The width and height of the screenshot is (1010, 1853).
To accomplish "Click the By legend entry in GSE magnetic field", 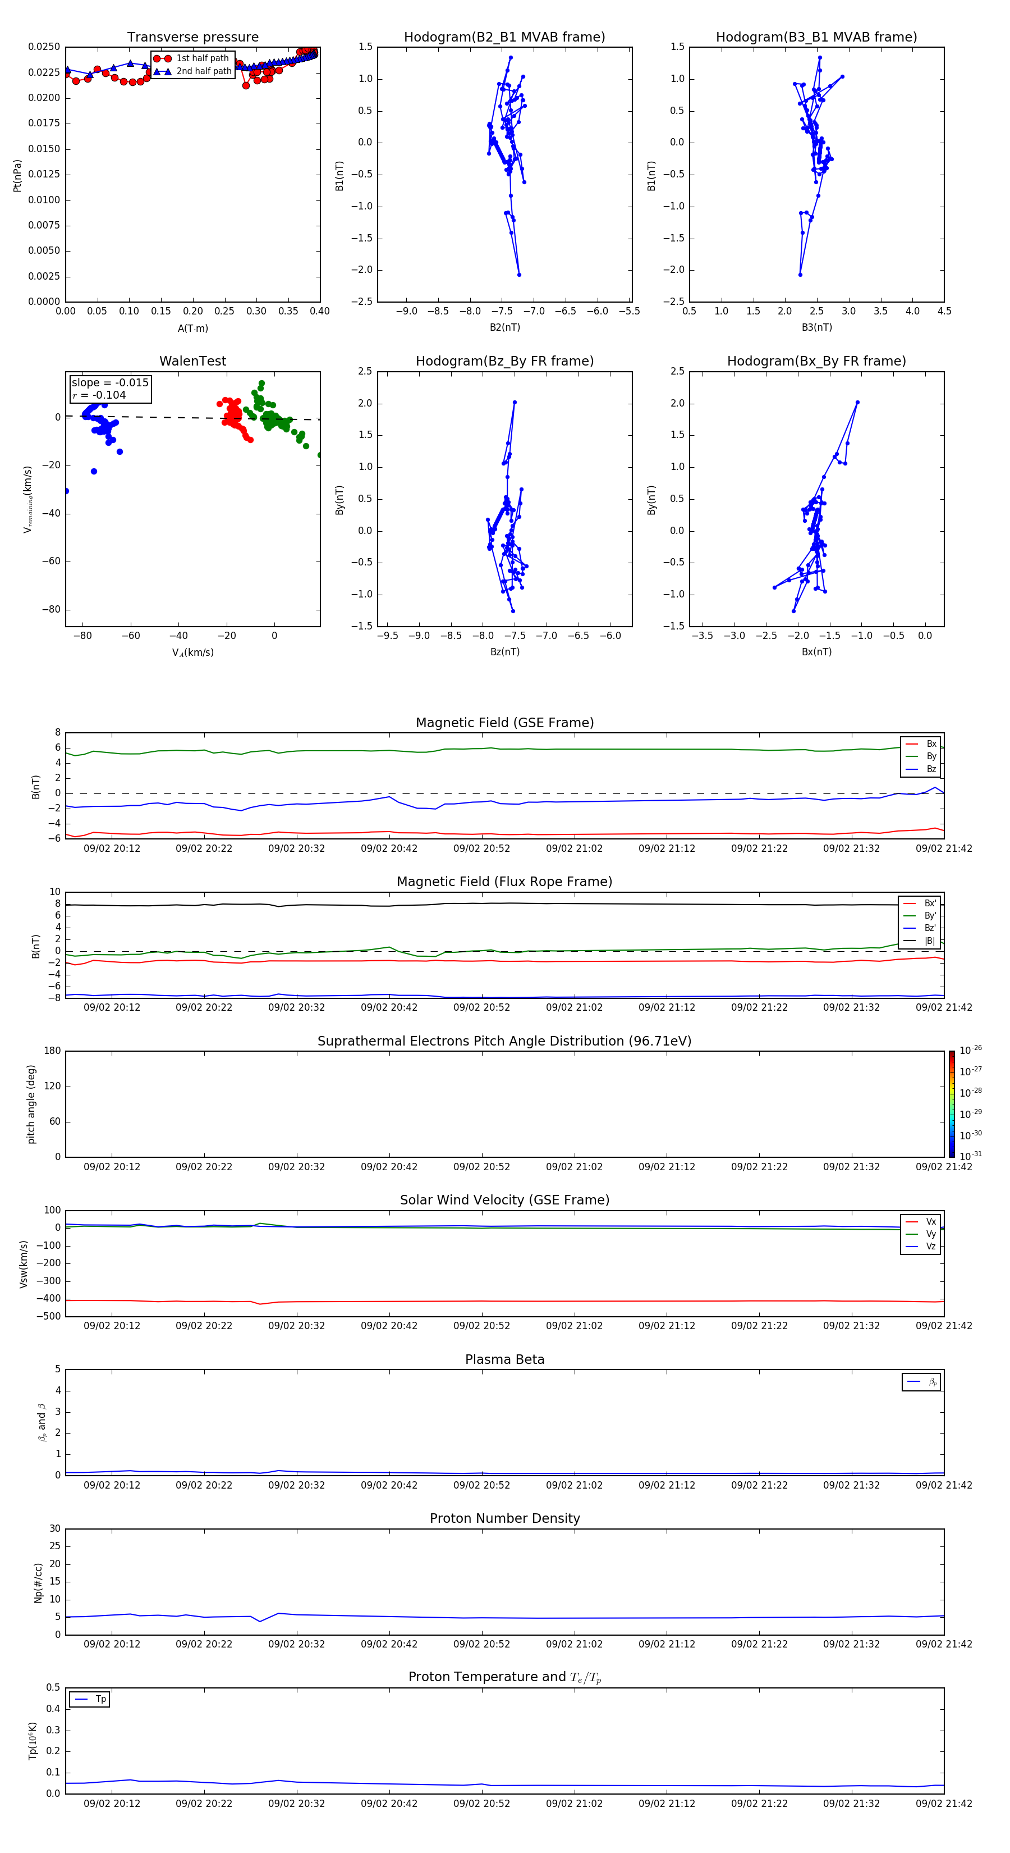I will [921, 757].
